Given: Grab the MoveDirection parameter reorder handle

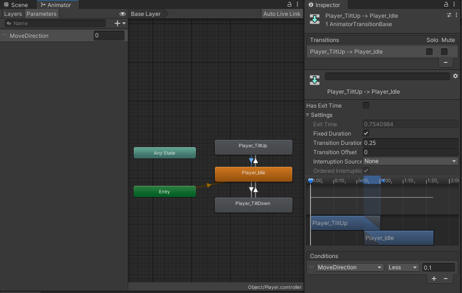Looking at the screenshot, I should coord(4,35).
